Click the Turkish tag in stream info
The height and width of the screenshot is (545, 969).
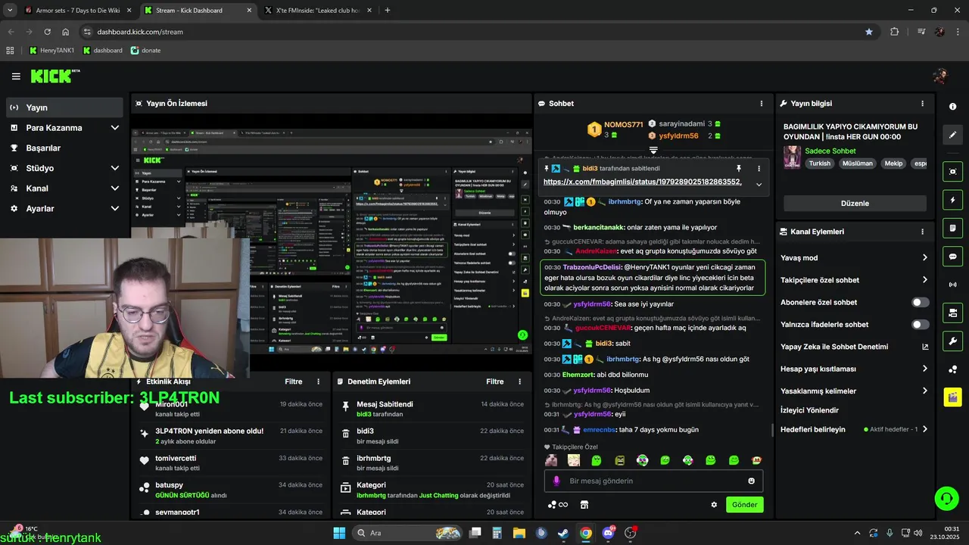[x=819, y=163]
